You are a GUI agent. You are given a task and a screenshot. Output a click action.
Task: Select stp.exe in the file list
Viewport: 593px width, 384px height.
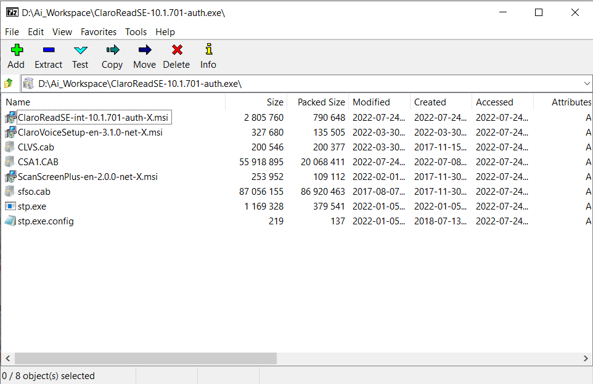point(31,206)
